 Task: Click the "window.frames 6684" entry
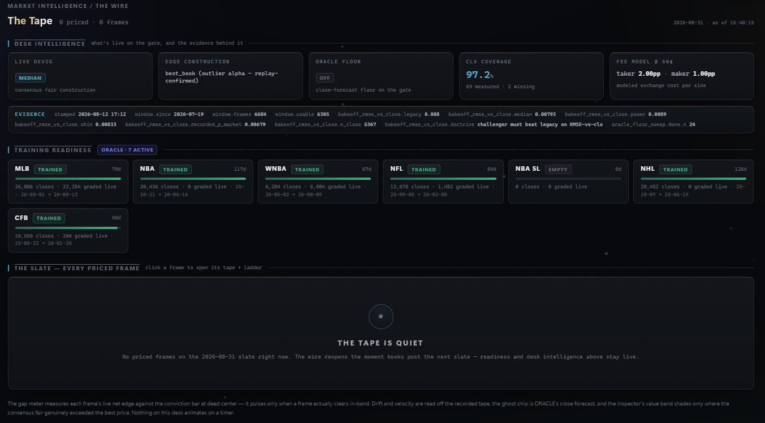(239, 114)
